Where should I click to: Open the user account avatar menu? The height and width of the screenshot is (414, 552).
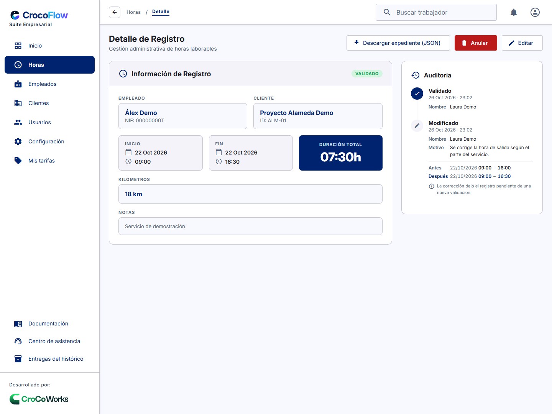[x=535, y=12]
